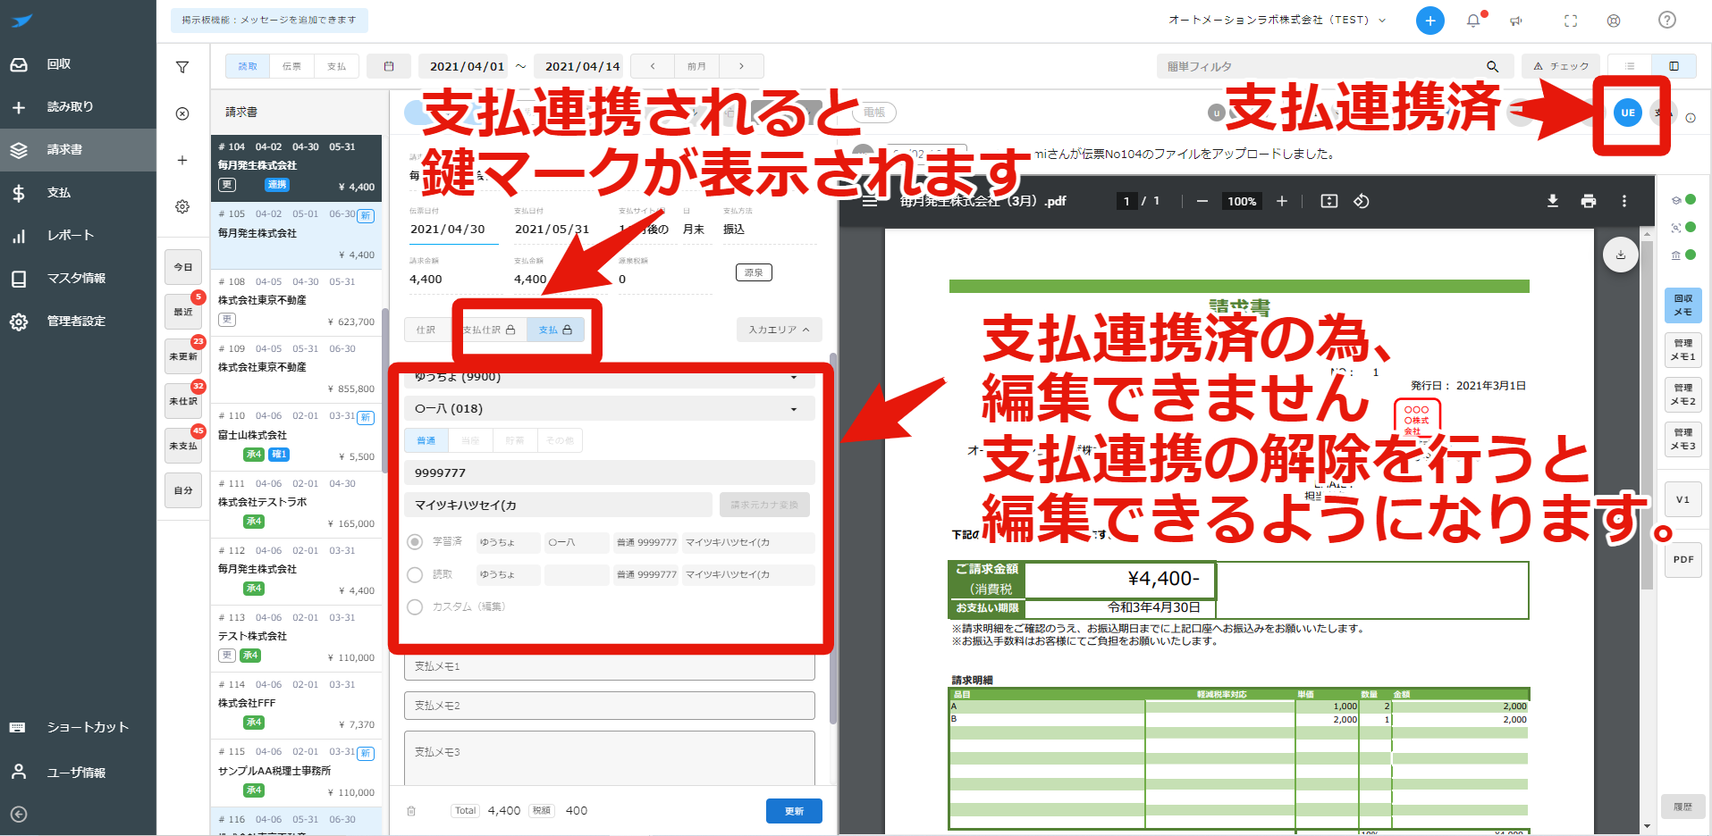This screenshot has height=836, width=1712.
Task: Rotate the PDF page
Action: click(1362, 201)
